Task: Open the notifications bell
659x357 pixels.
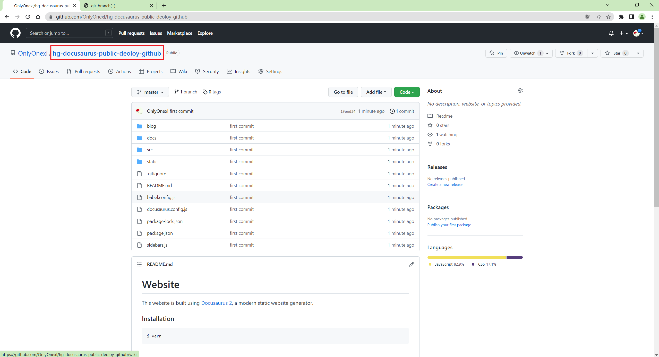Action: (x=611, y=33)
